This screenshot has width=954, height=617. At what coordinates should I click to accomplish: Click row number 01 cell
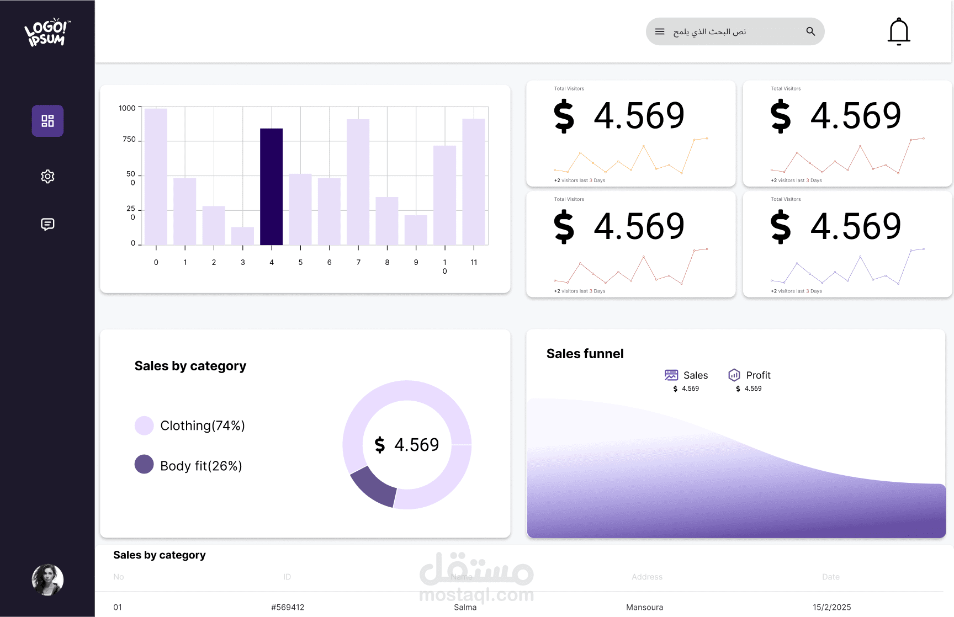[118, 607]
